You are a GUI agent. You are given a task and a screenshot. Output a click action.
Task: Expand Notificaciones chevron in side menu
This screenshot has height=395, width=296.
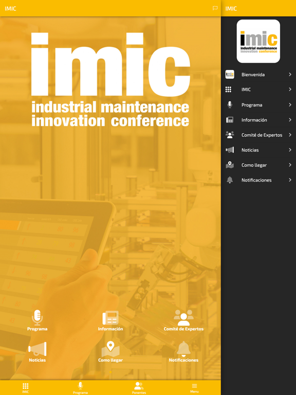coord(290,180)
